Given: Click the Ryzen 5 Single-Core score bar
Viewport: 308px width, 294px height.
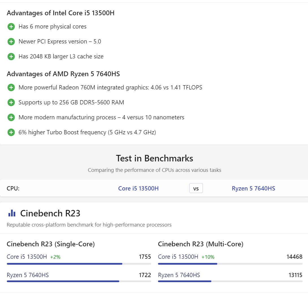Looking at the screenshot, I should point(79,281).
